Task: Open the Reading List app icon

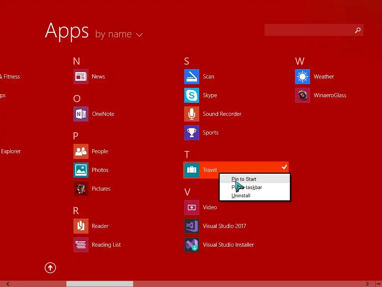Action: (81, 245)
